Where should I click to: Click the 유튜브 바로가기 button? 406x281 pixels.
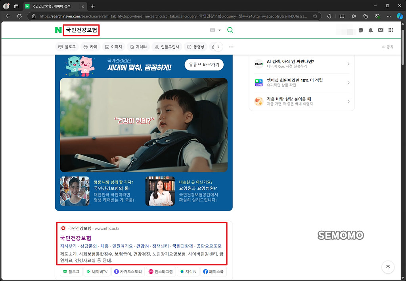coord(204,65)
